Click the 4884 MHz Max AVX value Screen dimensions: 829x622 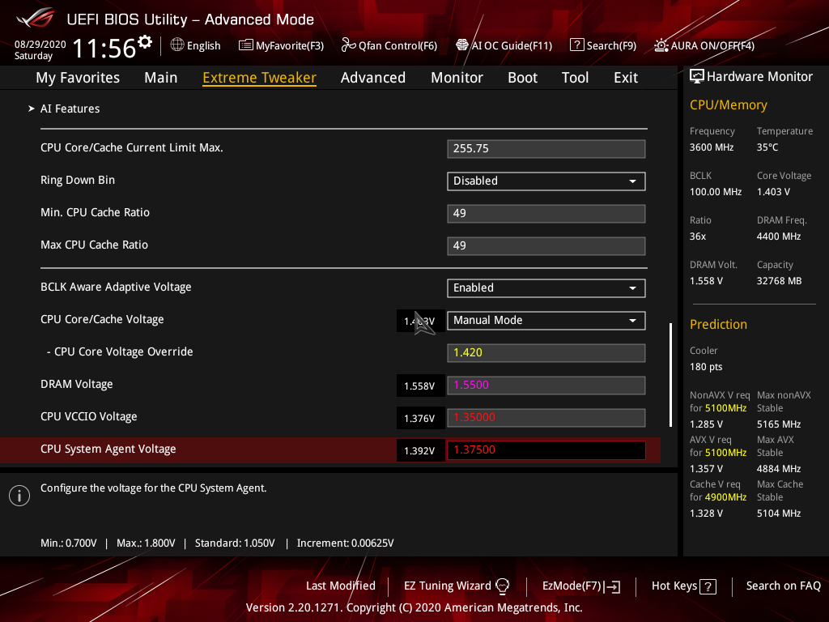(x=779, y=469)
